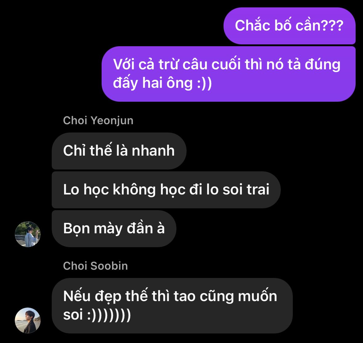363x343 pixels.
Task: Click the word 'Chắc' in the top bubble
Action: pos(252,25)
